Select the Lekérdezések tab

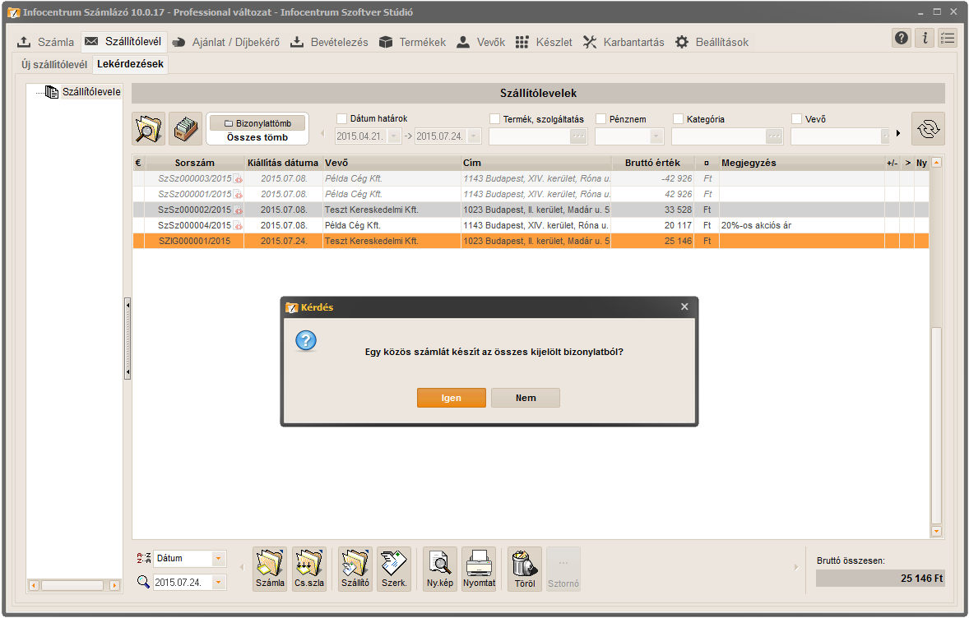pos(131,64)
